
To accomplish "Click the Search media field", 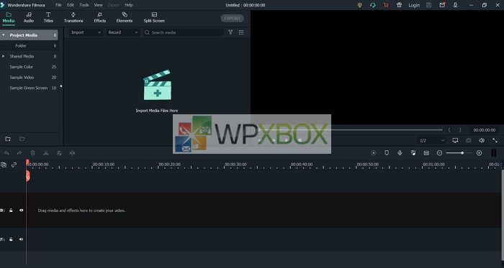I will click(183, 32).
